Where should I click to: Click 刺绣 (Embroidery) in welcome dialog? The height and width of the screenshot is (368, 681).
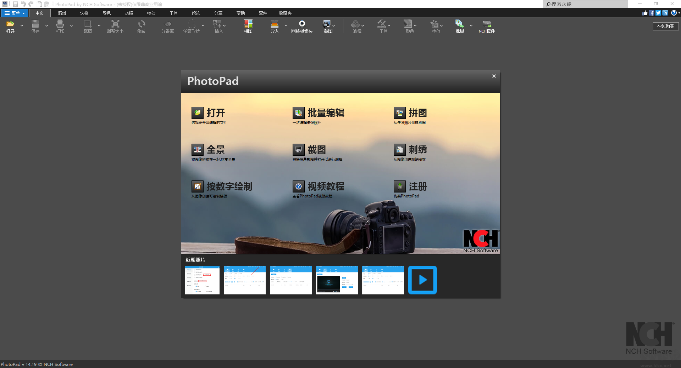410,150
